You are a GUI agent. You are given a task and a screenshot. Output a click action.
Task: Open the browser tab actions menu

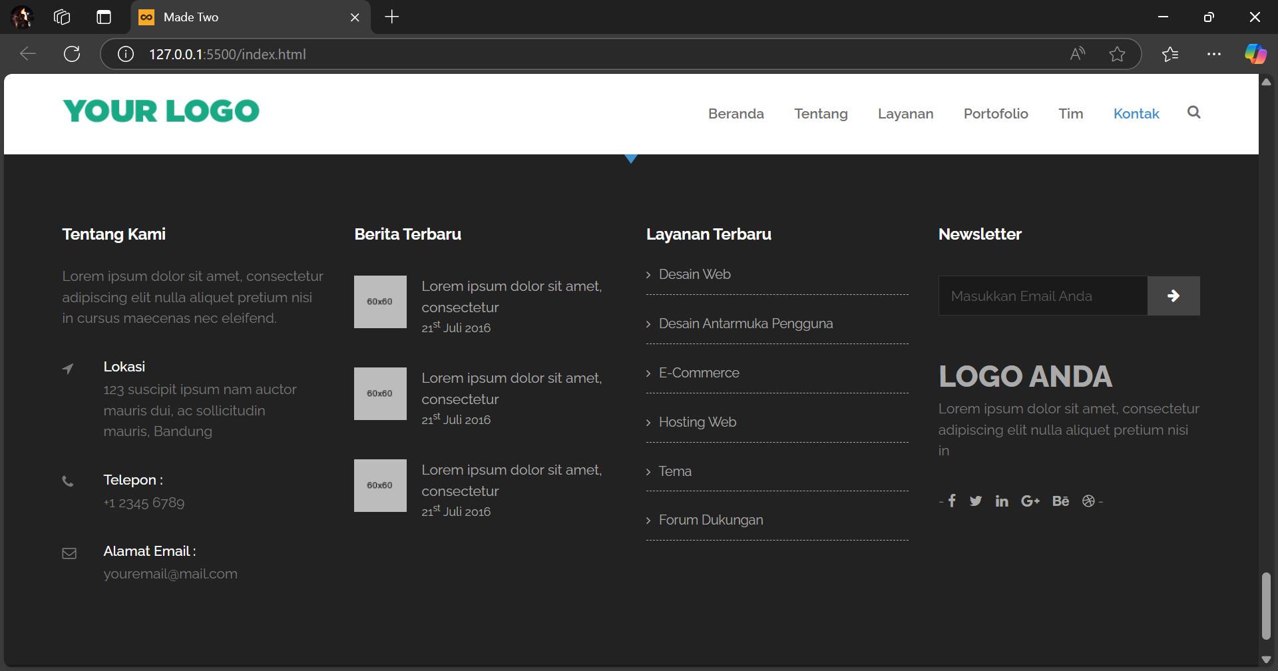104,17
